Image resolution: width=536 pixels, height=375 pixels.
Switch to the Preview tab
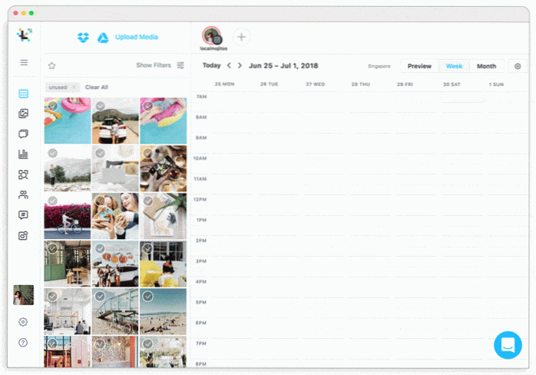click(x=419, y=66)
